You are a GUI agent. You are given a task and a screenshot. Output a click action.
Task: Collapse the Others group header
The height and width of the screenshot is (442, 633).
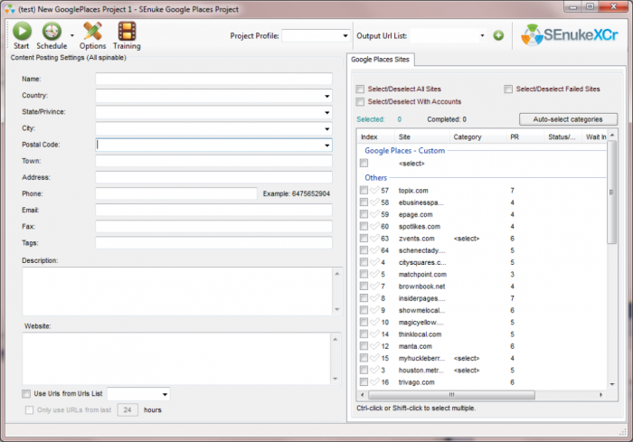tap(376, 177)
